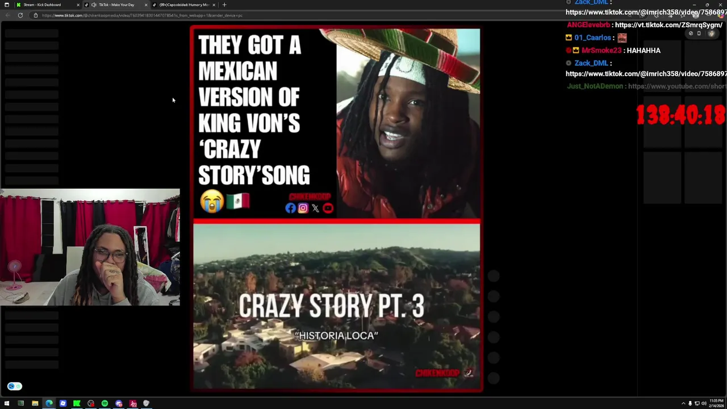Click the 01_Caarlos username in chat

point(592,37)
